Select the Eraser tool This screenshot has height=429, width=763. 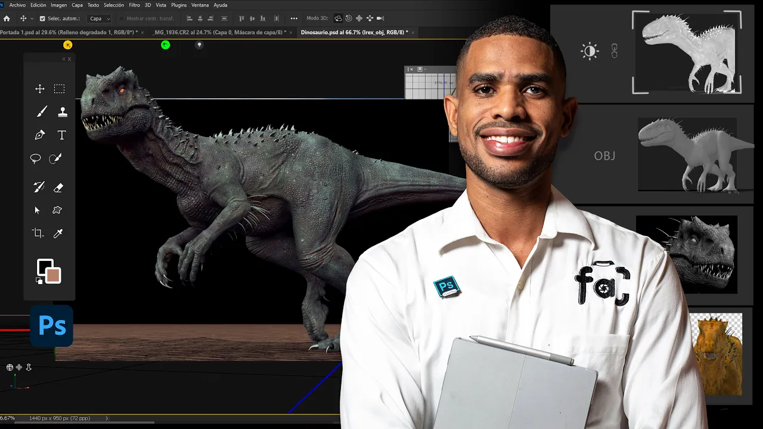(x=58, y=188)
